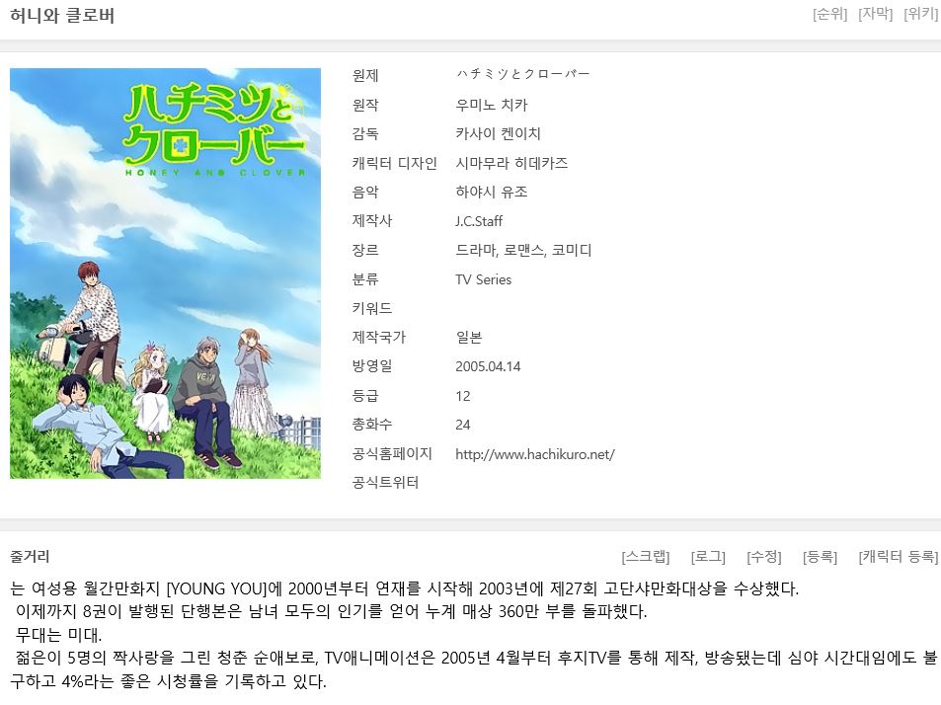
Task: Click the 원작 field label
Action: tap(365, 105)
